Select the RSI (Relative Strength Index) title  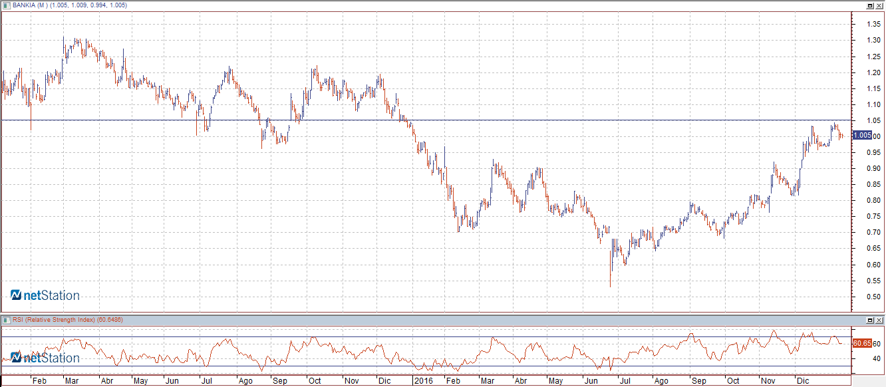[54, 320]
